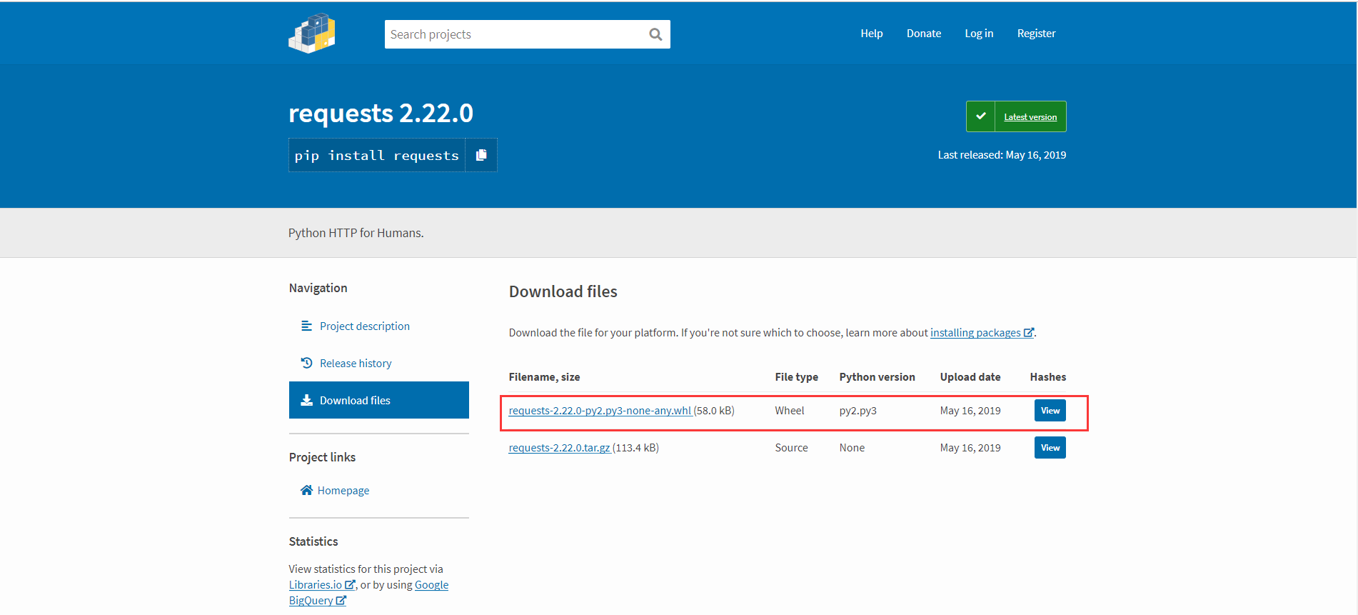Click the Project description icon
Image resolution: width=1358 pixels, height=615 pixels.
click(306, 326)
